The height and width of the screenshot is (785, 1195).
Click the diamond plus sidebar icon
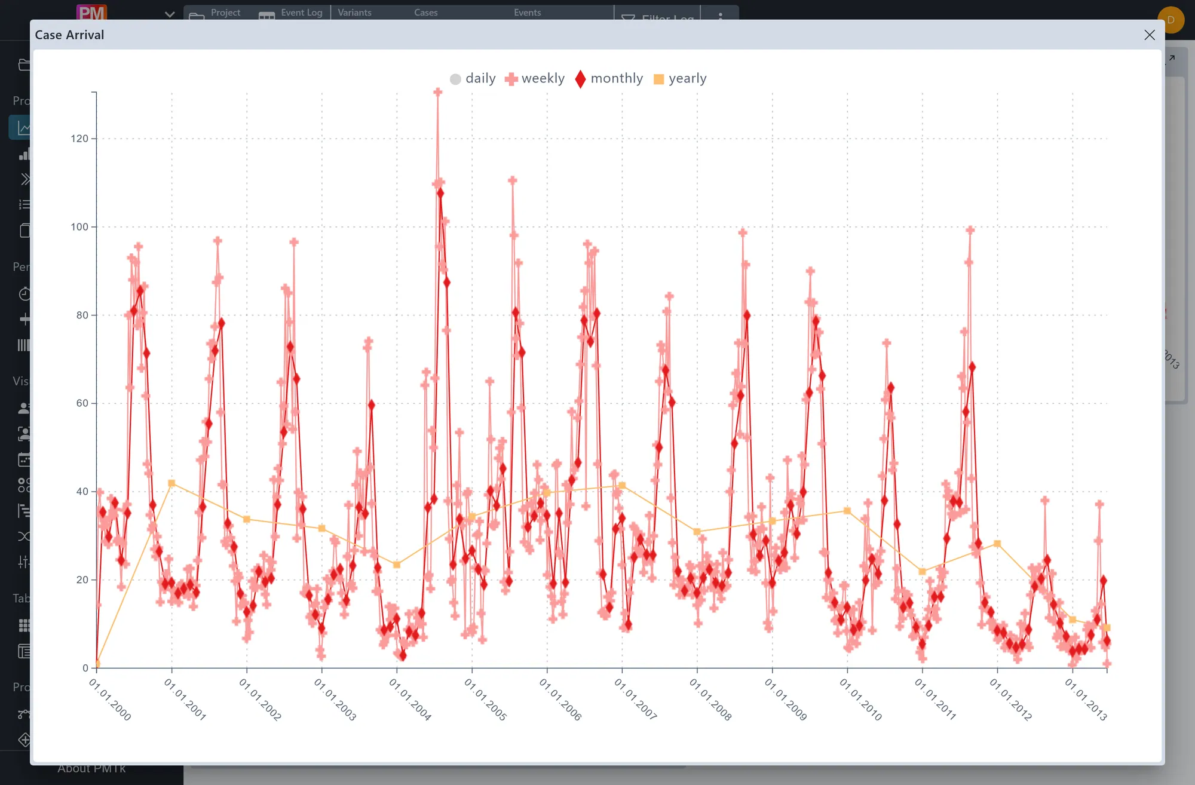[24, 740]
